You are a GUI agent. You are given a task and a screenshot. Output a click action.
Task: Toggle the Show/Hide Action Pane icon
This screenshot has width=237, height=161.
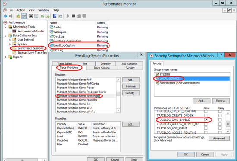(x=60, y=16)
